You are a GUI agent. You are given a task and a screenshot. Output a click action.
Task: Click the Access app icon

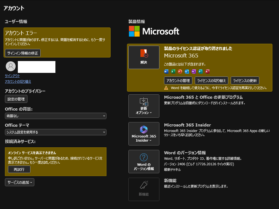point(207,71)
